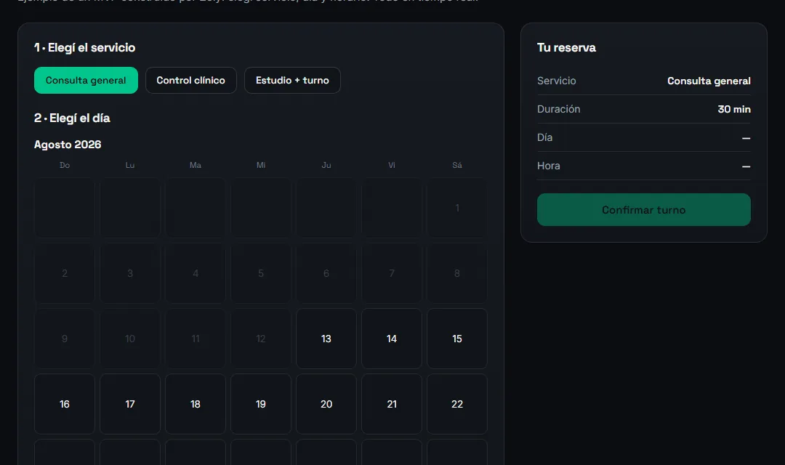Confirm the booking with Confirmar turno
Viewport: 785px width, 465px height.
644,210
